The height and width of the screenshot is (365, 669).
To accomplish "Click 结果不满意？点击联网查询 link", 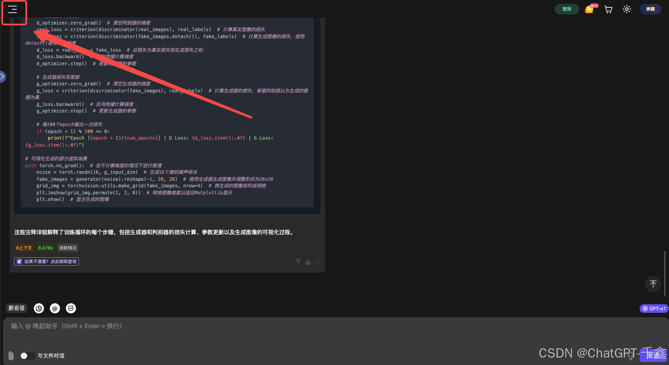I will pyautogui.click(x=46, y=262).
